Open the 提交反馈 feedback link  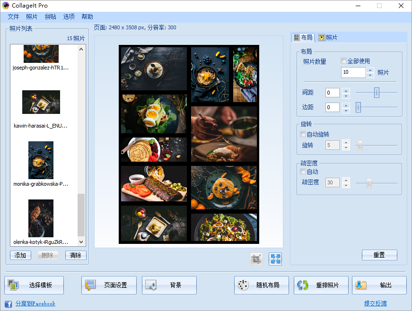[375, 303]
